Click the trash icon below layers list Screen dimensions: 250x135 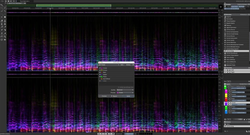point(249,119)
